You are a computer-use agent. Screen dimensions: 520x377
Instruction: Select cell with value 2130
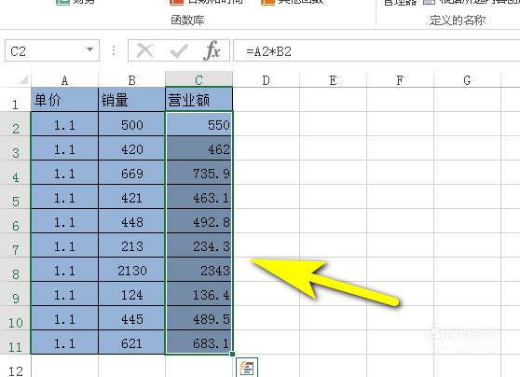point(131,270)
